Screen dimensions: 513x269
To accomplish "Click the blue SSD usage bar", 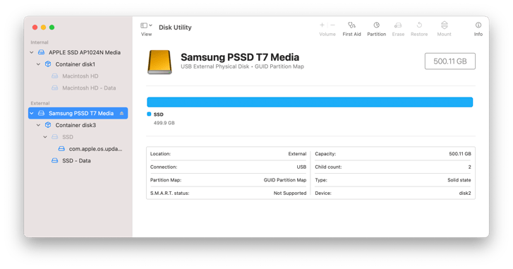I will click(x=310, y=102).
